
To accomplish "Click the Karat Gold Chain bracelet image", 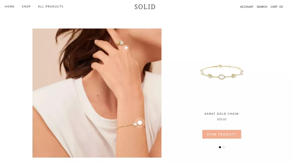I will (222, 72).
